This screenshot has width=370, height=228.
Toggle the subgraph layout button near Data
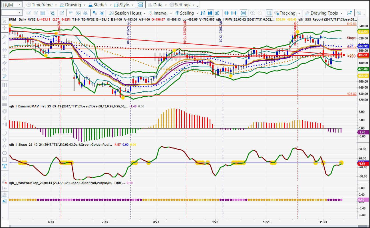[x=140, y=5]
